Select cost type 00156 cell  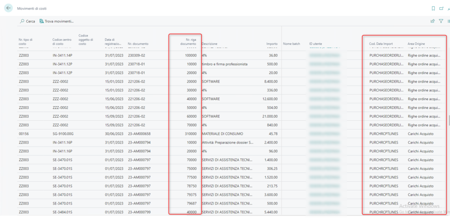point(23,134)
